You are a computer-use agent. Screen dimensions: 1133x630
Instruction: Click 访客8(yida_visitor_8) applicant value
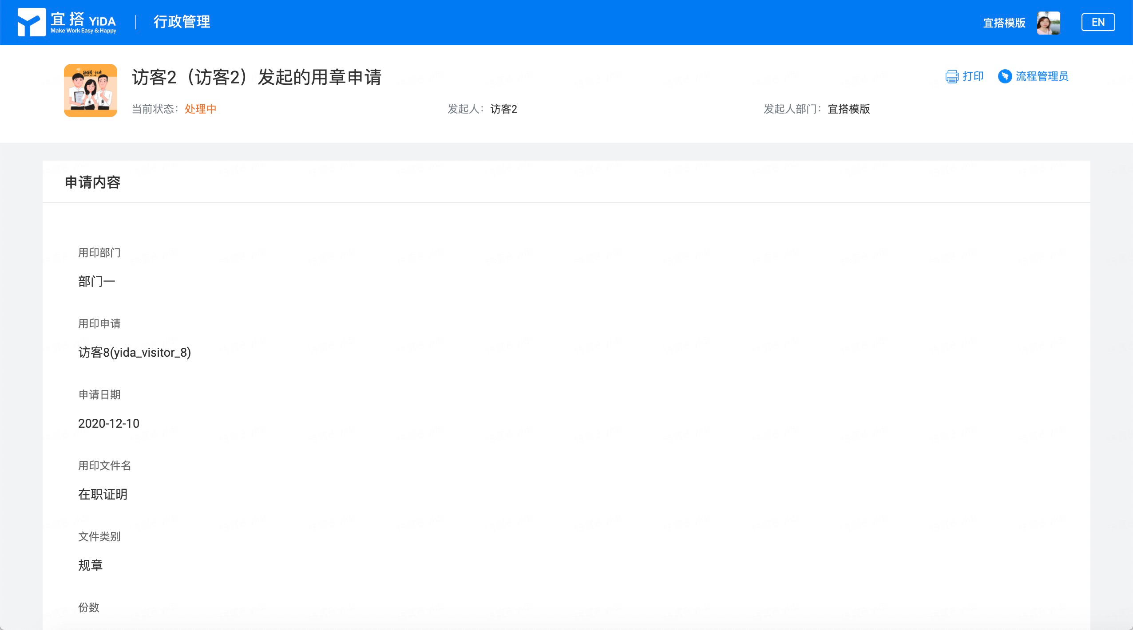135,352
